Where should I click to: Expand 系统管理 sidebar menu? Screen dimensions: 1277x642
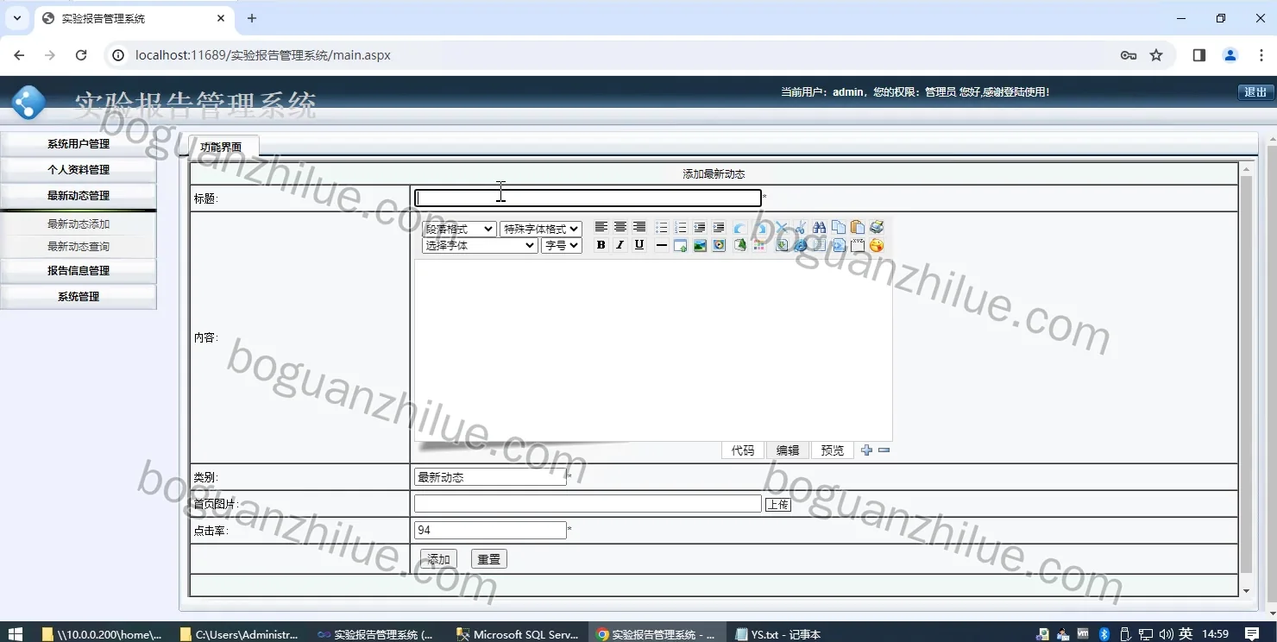[79, 297]
